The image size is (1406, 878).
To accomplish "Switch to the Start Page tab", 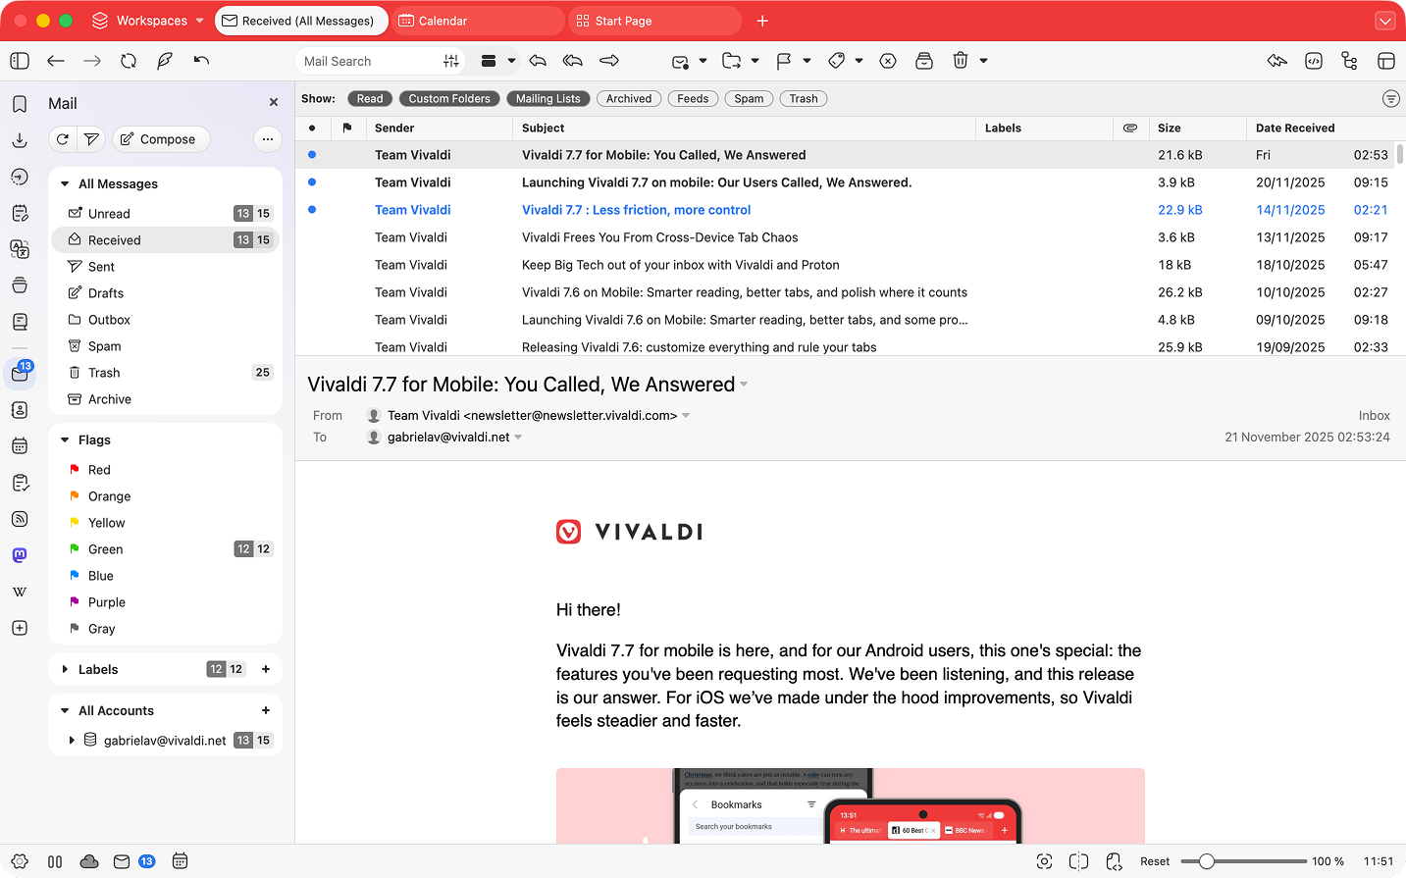I will click(654, 21).
